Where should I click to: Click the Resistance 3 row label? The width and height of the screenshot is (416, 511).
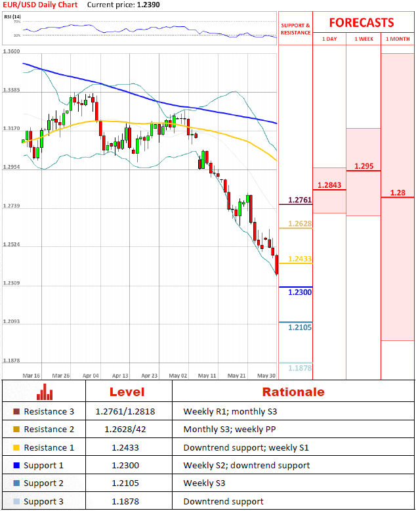pos(49,411)
